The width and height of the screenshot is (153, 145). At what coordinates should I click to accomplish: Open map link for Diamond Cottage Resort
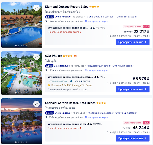96,21
